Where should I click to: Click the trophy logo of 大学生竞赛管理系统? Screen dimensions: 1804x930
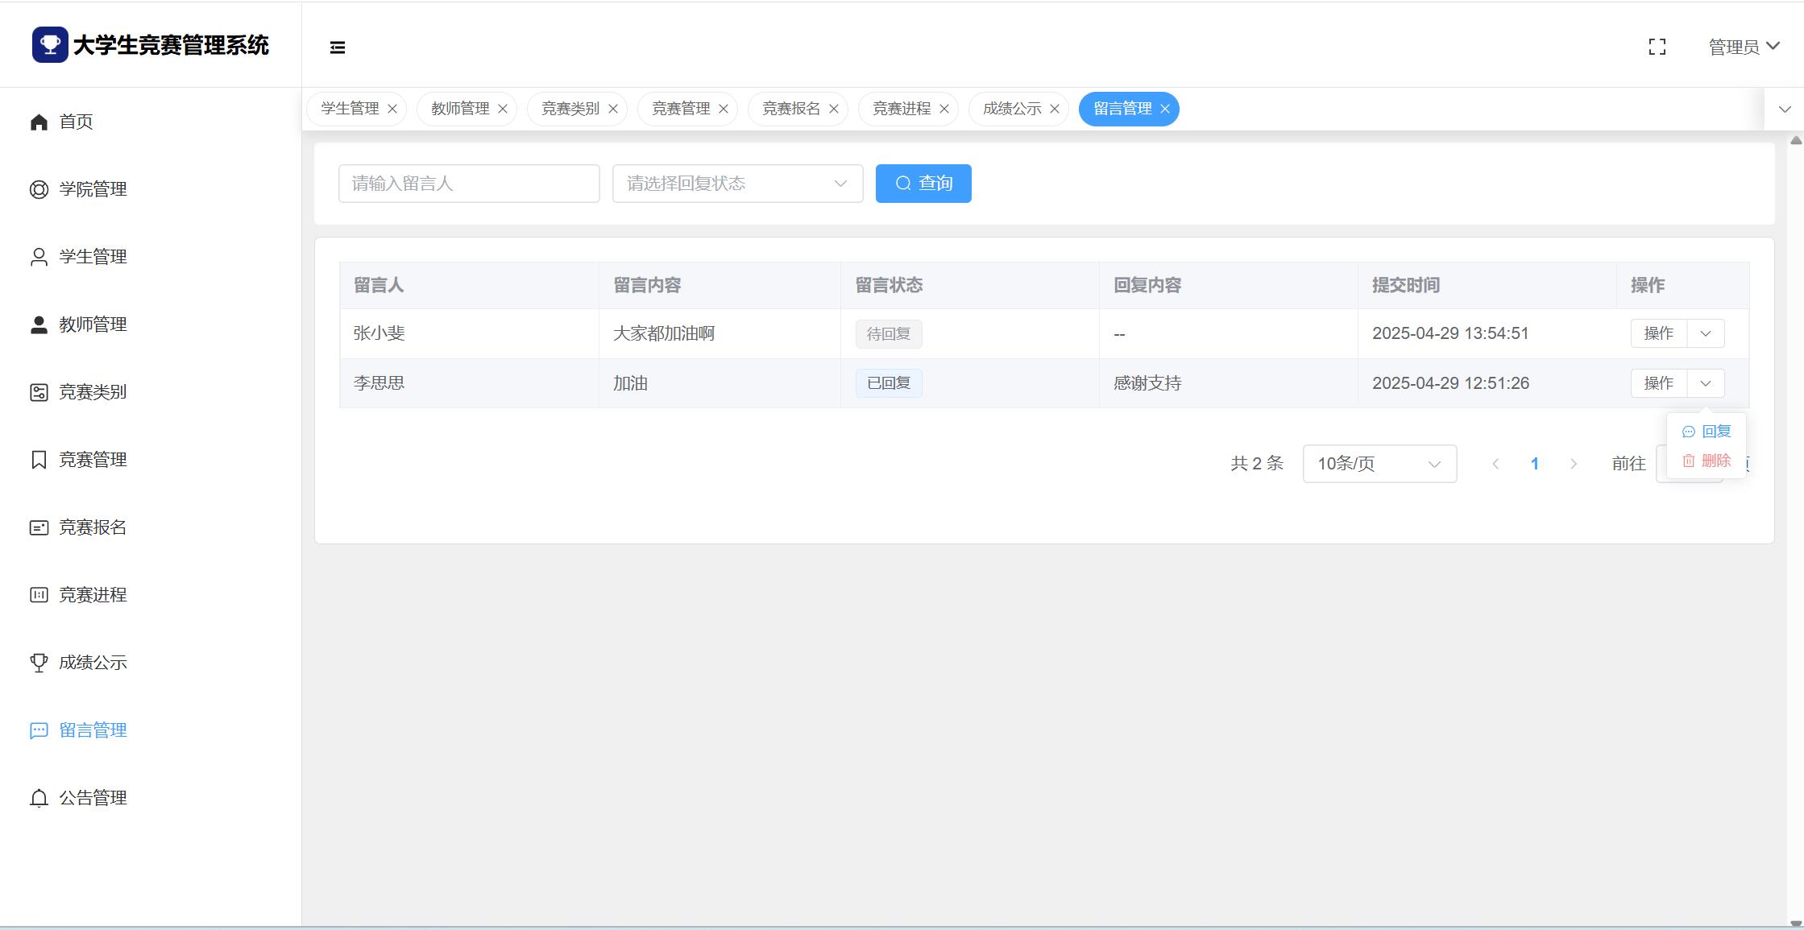tap(50, 44)
